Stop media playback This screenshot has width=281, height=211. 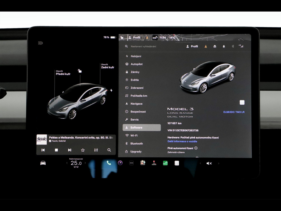56,150
